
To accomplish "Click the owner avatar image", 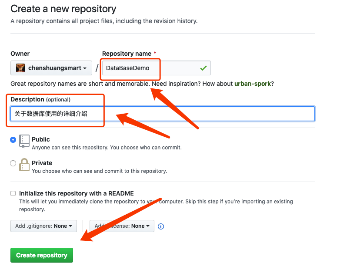I will [20, 68].
